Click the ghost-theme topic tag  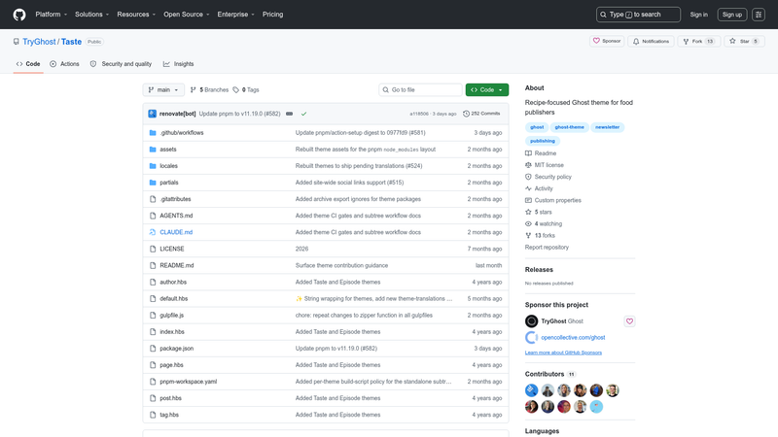click(570, 127)
